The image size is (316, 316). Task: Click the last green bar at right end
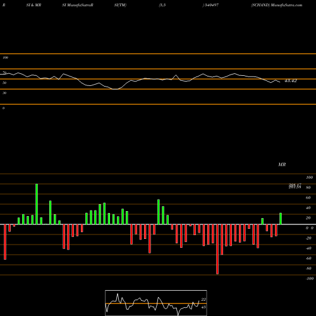[281, 219]
